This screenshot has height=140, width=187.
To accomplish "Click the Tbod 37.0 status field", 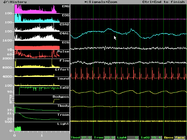I will (x=81, y=137).
